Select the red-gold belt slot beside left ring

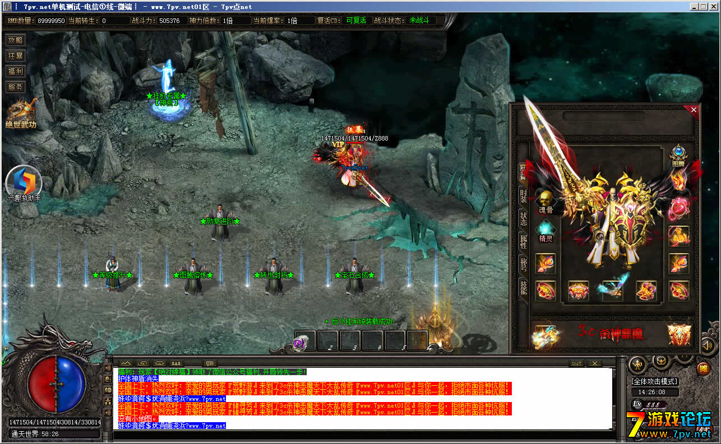point(579,291)
